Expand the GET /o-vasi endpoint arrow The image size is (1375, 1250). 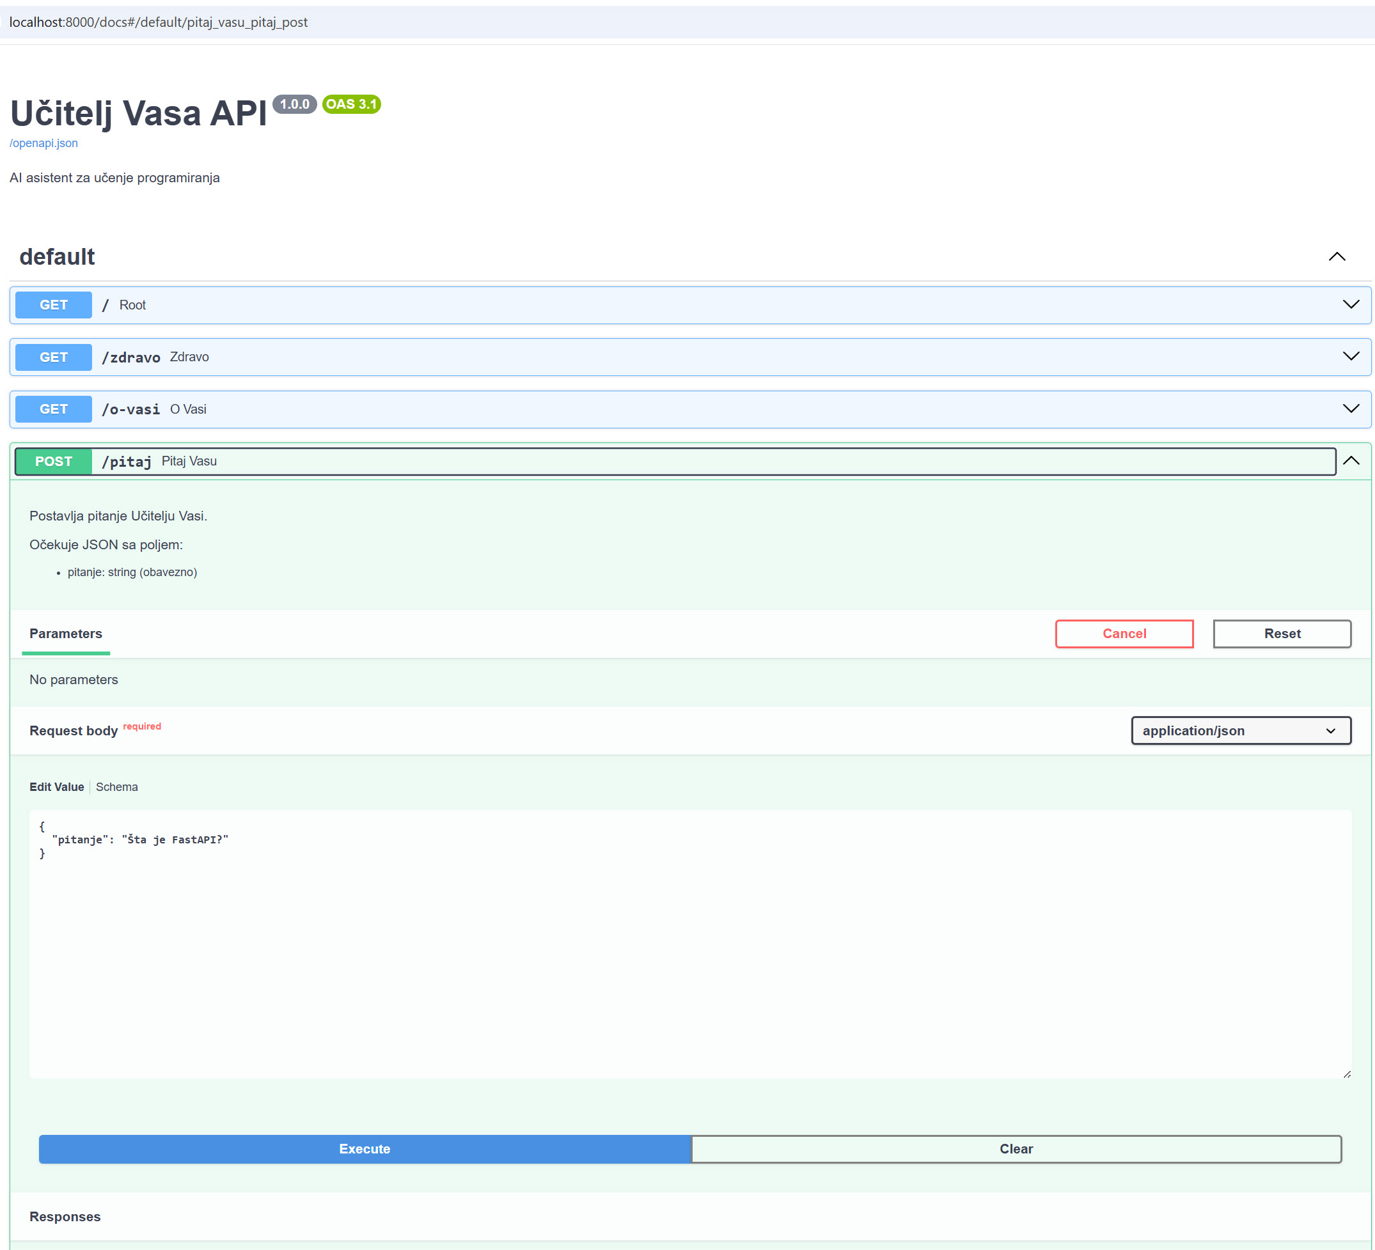1351,409
